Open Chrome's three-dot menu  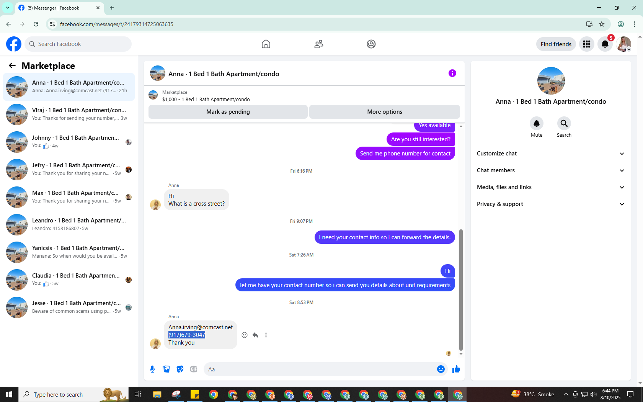(x=635, y=24)
